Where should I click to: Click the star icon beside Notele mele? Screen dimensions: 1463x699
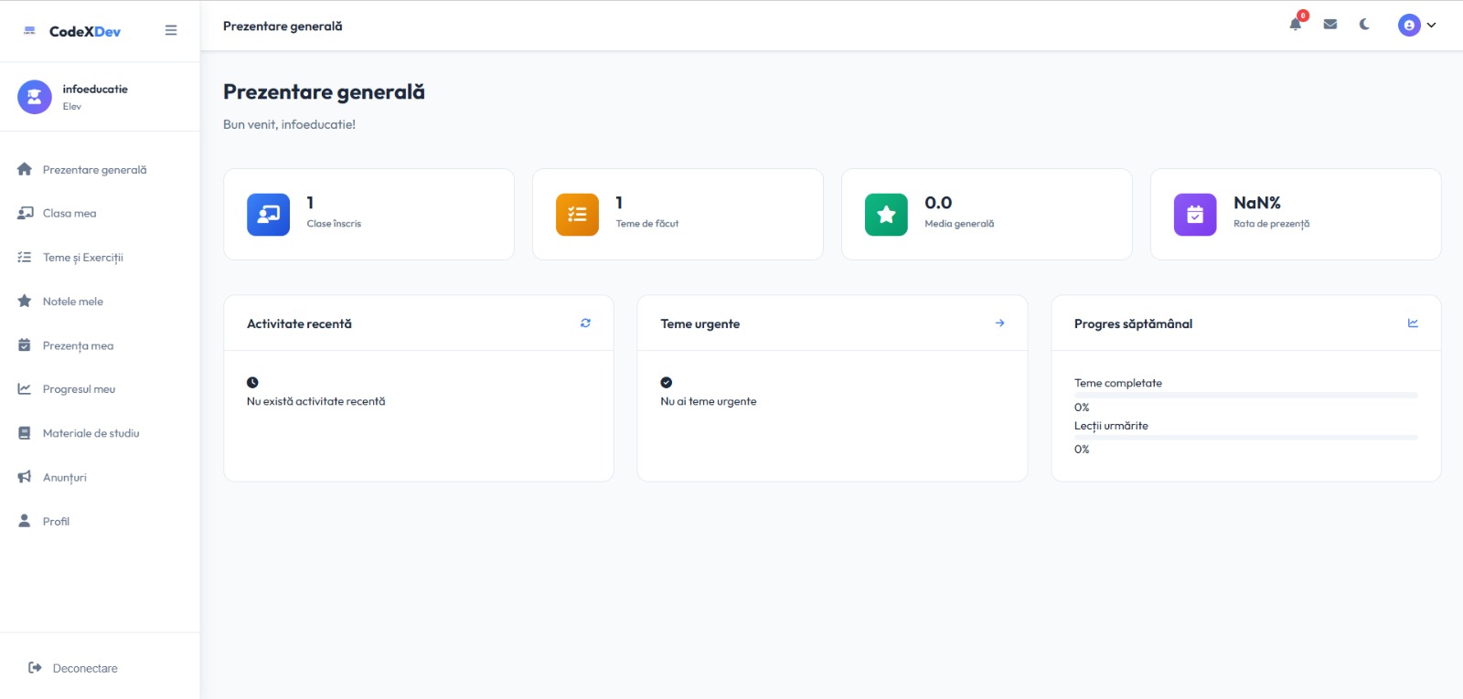click(25, 301)
